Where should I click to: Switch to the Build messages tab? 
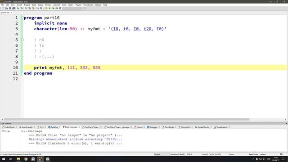[71, 127]
